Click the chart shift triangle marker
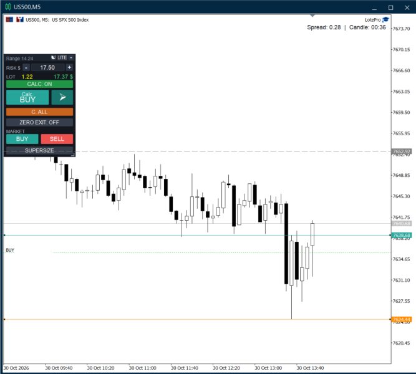Screen dimensions: 416x374 pos(312,16)
